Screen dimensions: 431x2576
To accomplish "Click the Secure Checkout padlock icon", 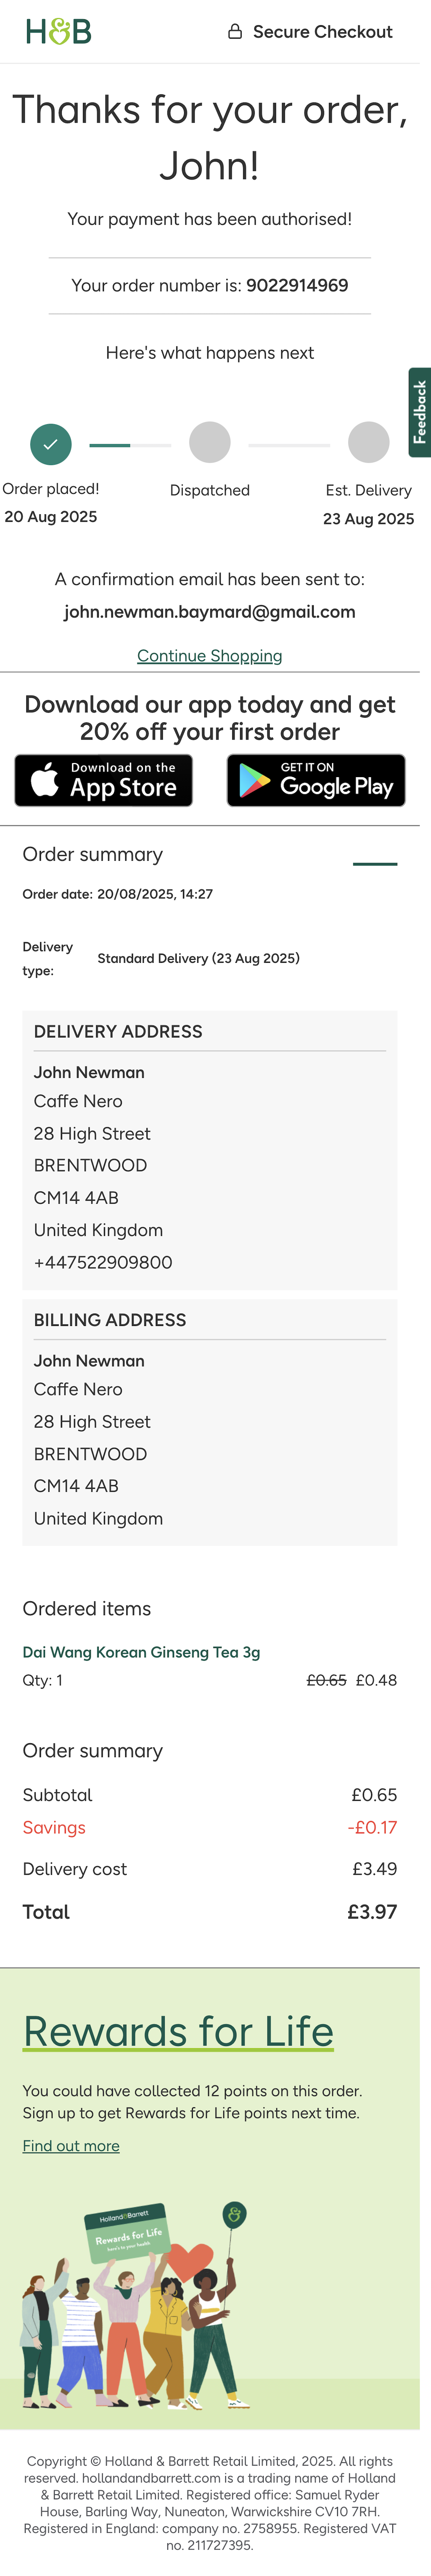I will click(x=236, y=31).
